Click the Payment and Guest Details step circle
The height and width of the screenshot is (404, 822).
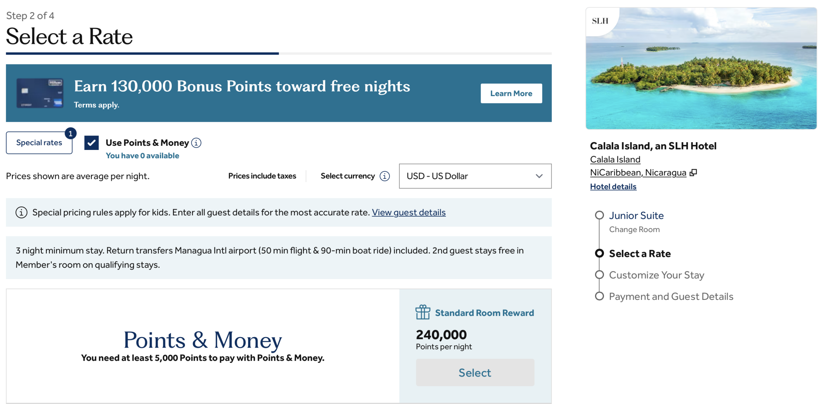[599, 296]
